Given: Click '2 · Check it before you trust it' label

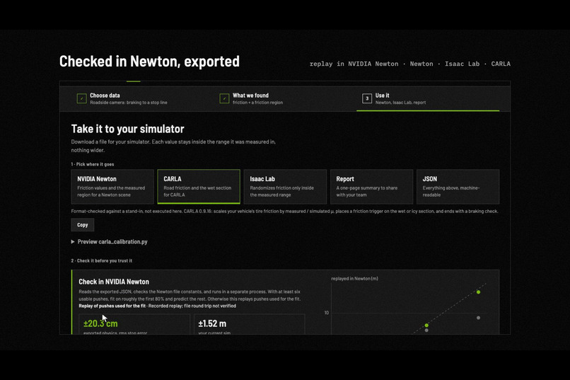Looking at the screenshot, I should pyautogui.click(x=102, y=260).
